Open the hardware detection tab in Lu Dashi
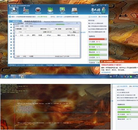 (x=14, y=10)
